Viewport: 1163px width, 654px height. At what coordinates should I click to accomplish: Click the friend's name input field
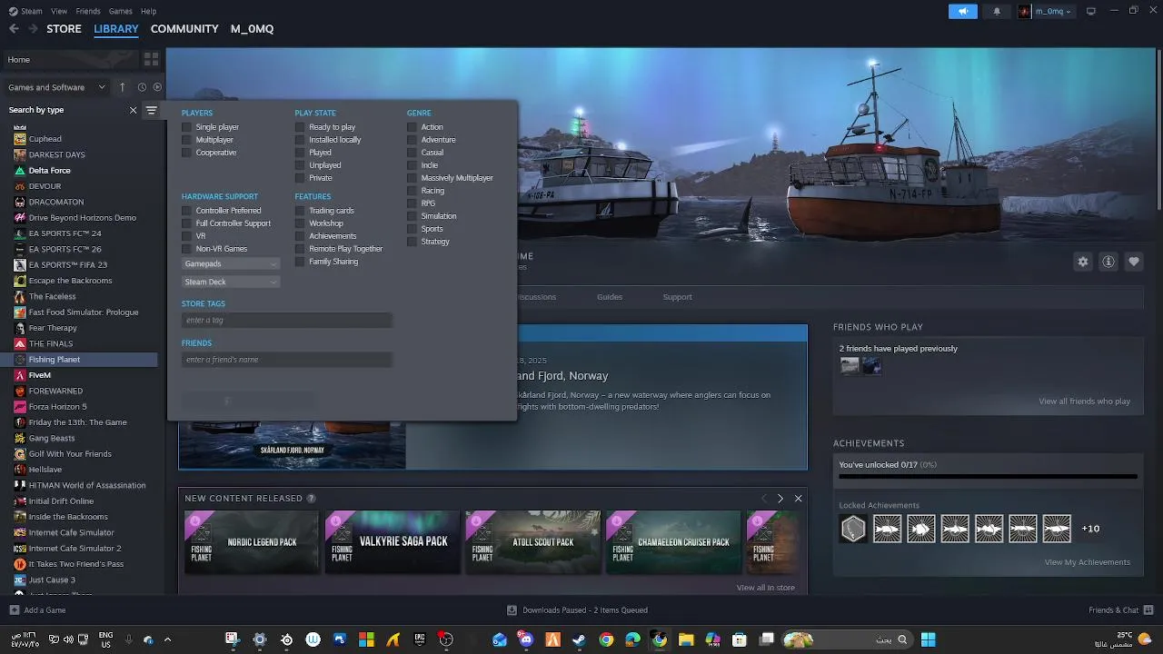pyautogui.click(x=286, y=360)
